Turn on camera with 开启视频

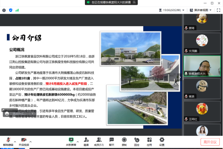[x=24, y=142]
